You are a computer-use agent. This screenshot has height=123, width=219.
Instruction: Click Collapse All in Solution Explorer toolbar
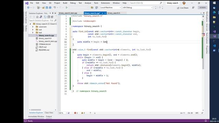(49, 17)
